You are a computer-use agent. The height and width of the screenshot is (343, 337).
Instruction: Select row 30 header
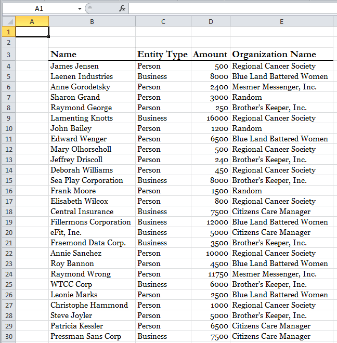pos(9,336)
